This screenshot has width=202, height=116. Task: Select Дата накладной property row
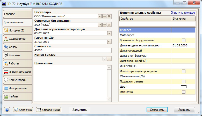(x=157, y=51)
